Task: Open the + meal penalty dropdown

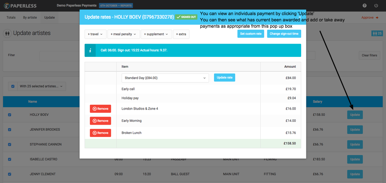Action: click(123, 34)
